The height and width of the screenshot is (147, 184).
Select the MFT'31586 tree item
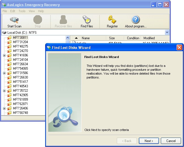(20, 73)
